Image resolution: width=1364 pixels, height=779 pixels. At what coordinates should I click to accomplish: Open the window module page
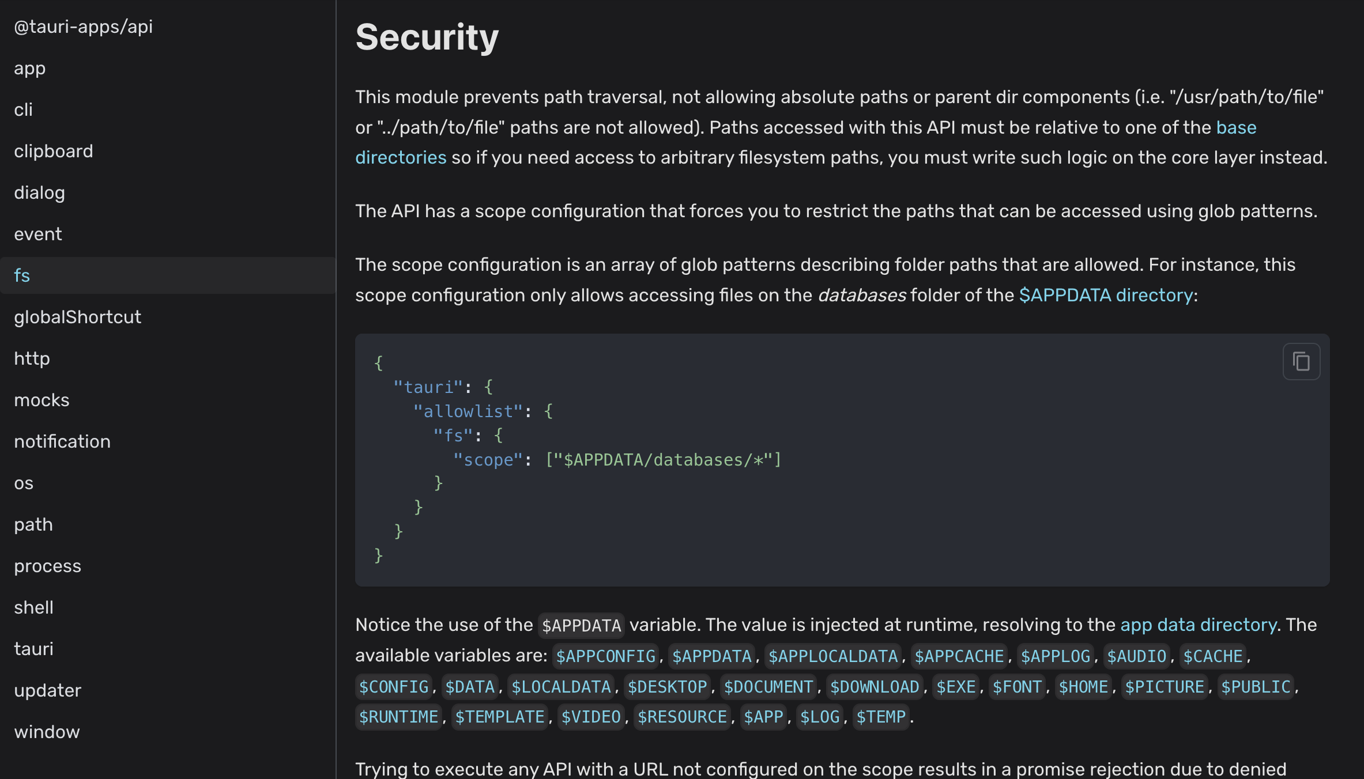click(x=47, y=731)
